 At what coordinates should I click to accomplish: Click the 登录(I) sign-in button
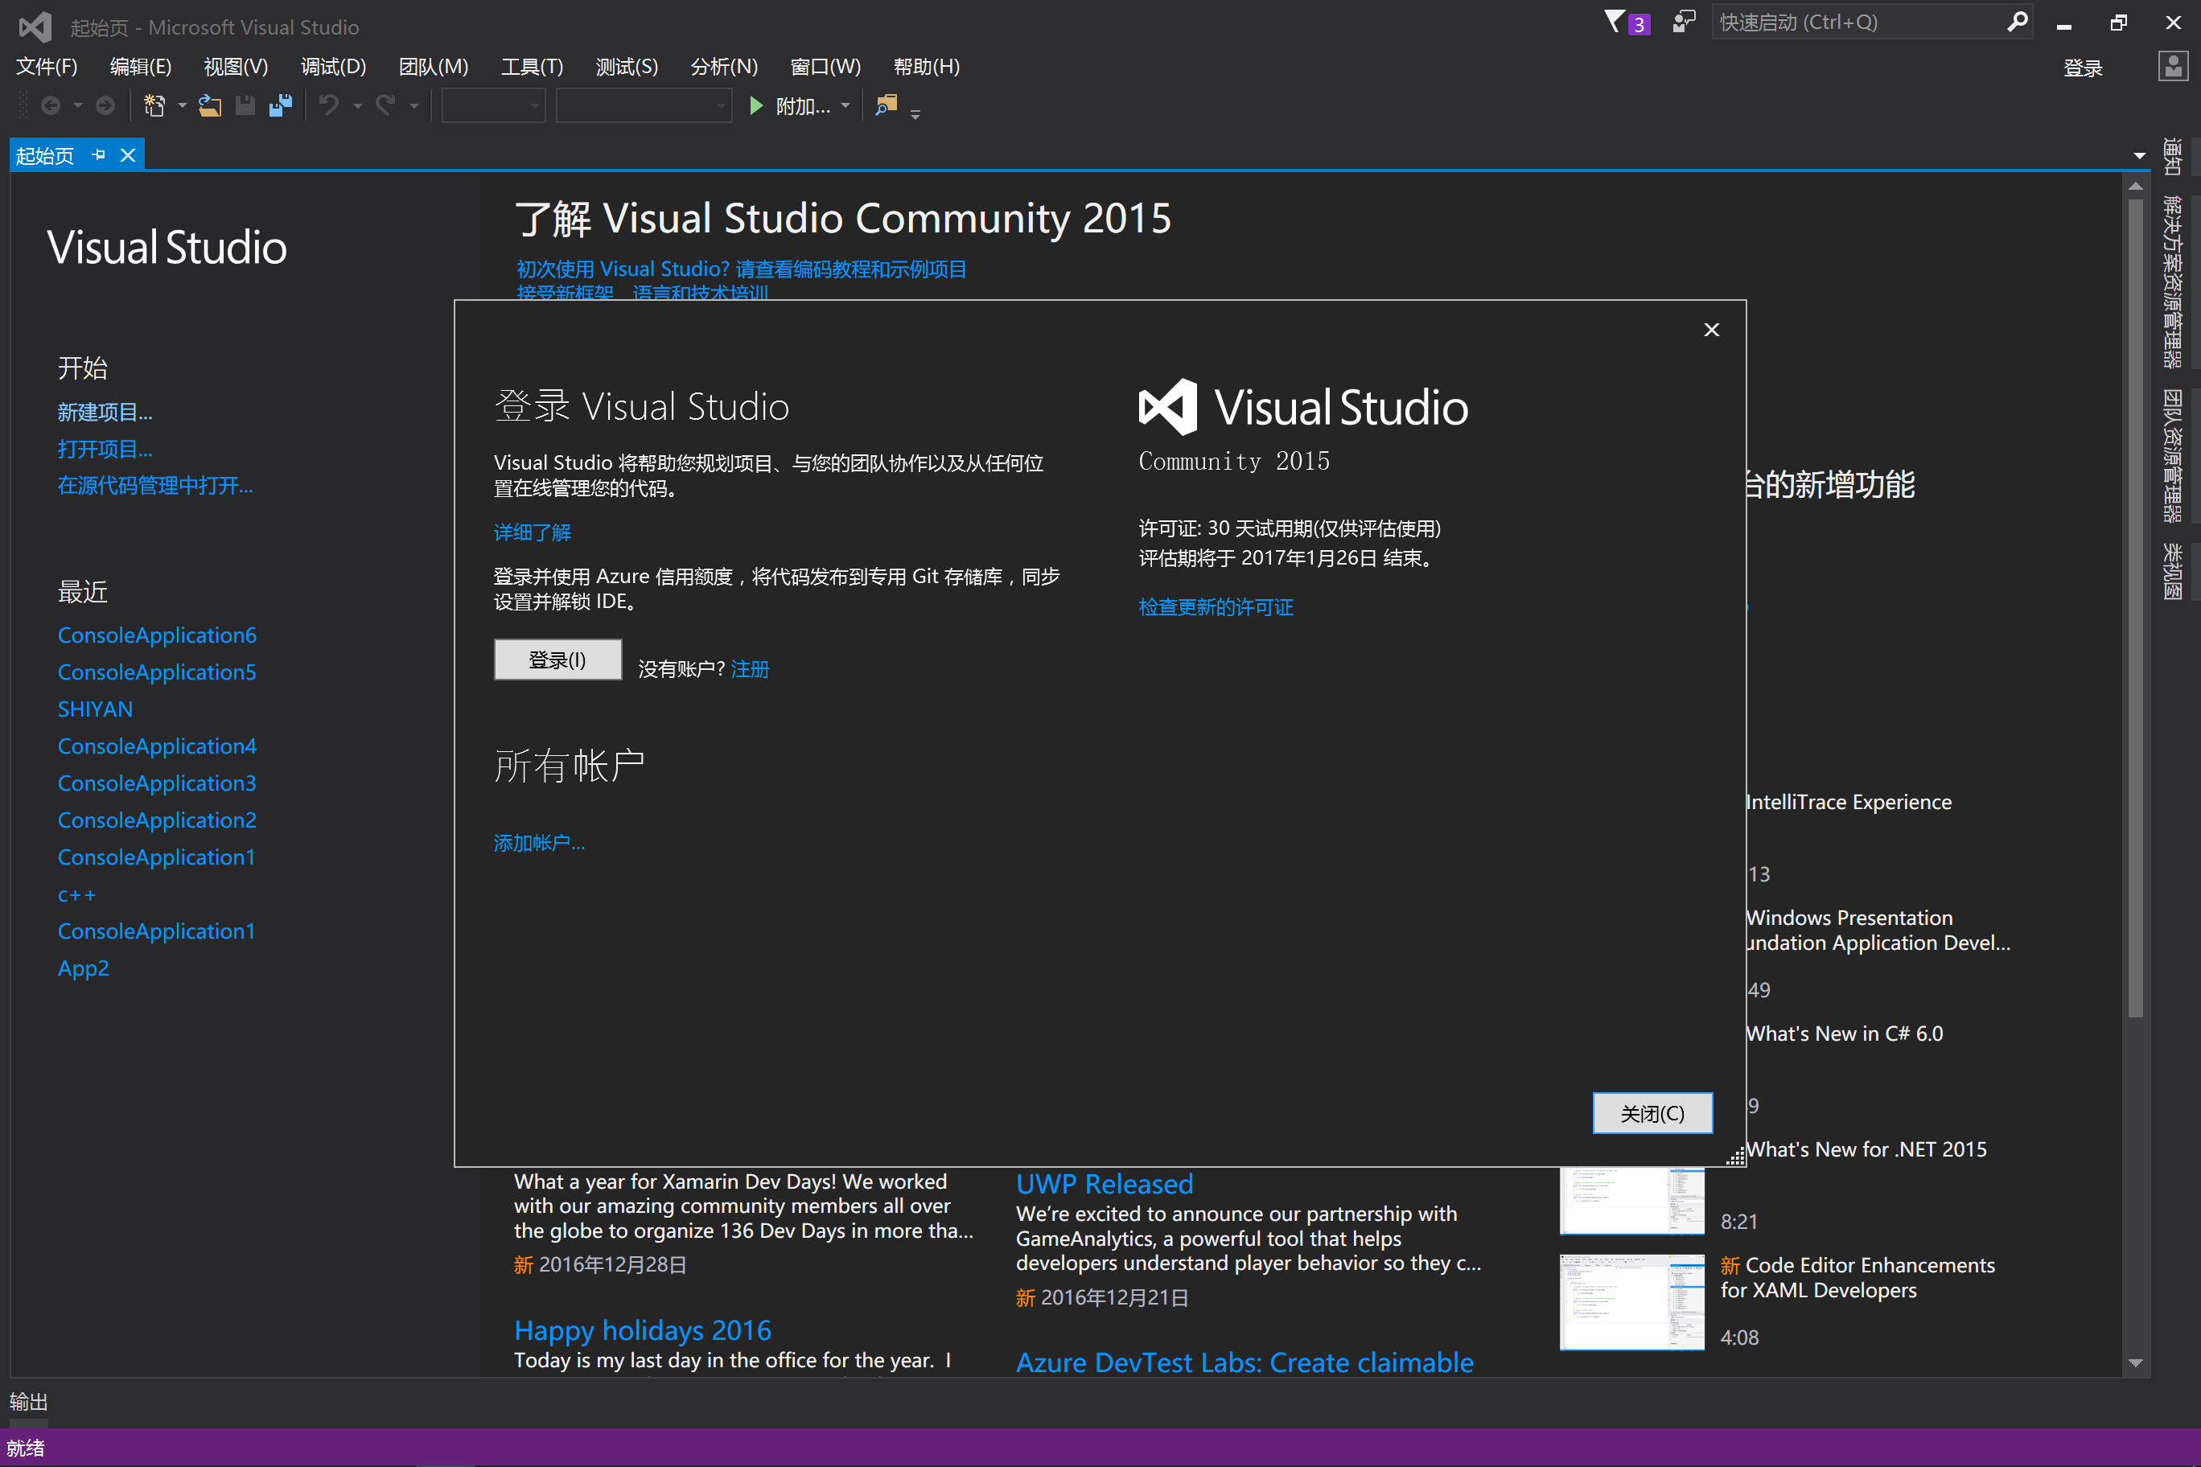coord(557,660)
